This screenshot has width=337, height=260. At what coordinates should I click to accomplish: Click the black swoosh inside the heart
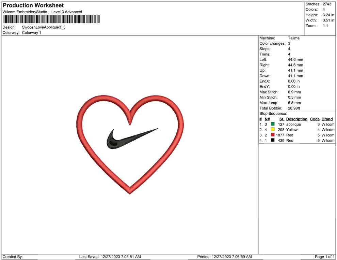coord(132,139)
